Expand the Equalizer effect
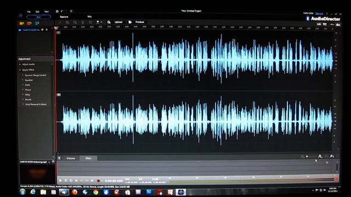 (x=23, y=80)
